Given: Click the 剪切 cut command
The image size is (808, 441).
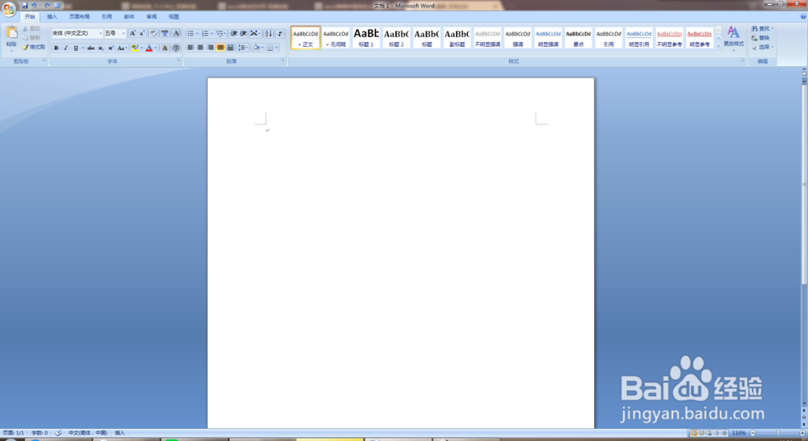Looking at the screenshot, I should [x=31, y=29].
